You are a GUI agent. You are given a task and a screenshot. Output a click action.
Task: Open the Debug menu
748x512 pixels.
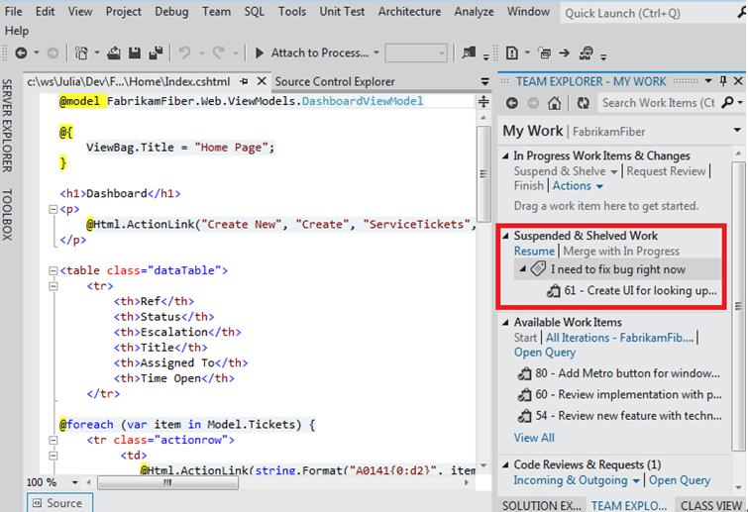[x=171, y=12]
